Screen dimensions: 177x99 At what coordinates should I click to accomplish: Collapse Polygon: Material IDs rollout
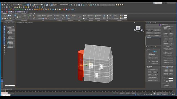pyautogui.click(x=166, y=57)
